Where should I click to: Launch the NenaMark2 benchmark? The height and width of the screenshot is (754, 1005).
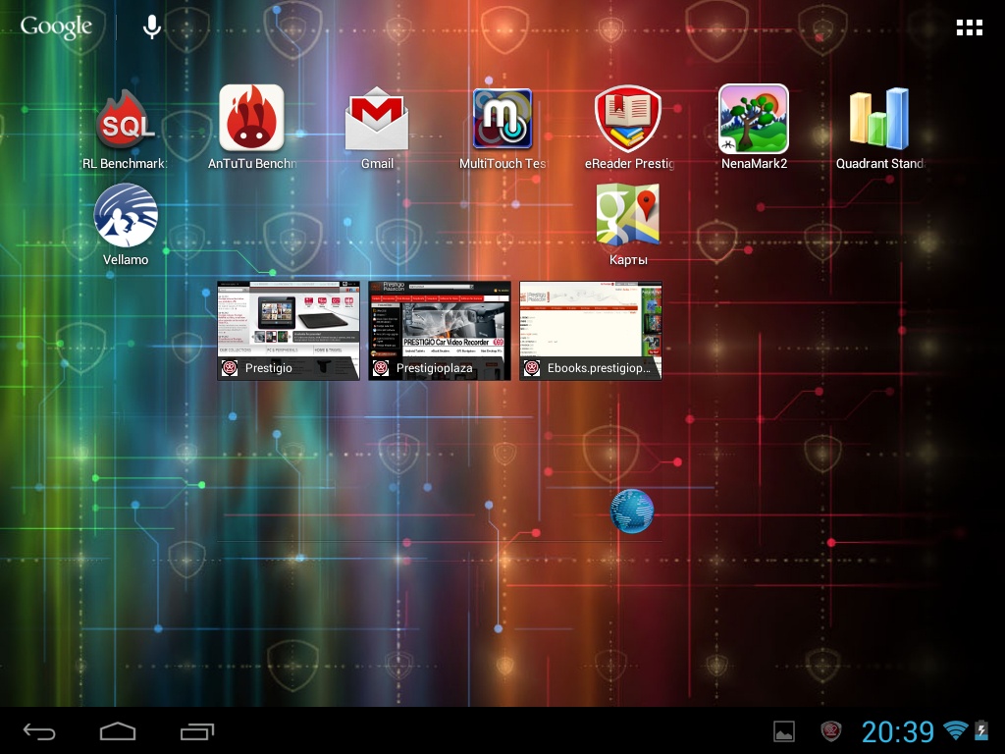(x=754, y=120)
